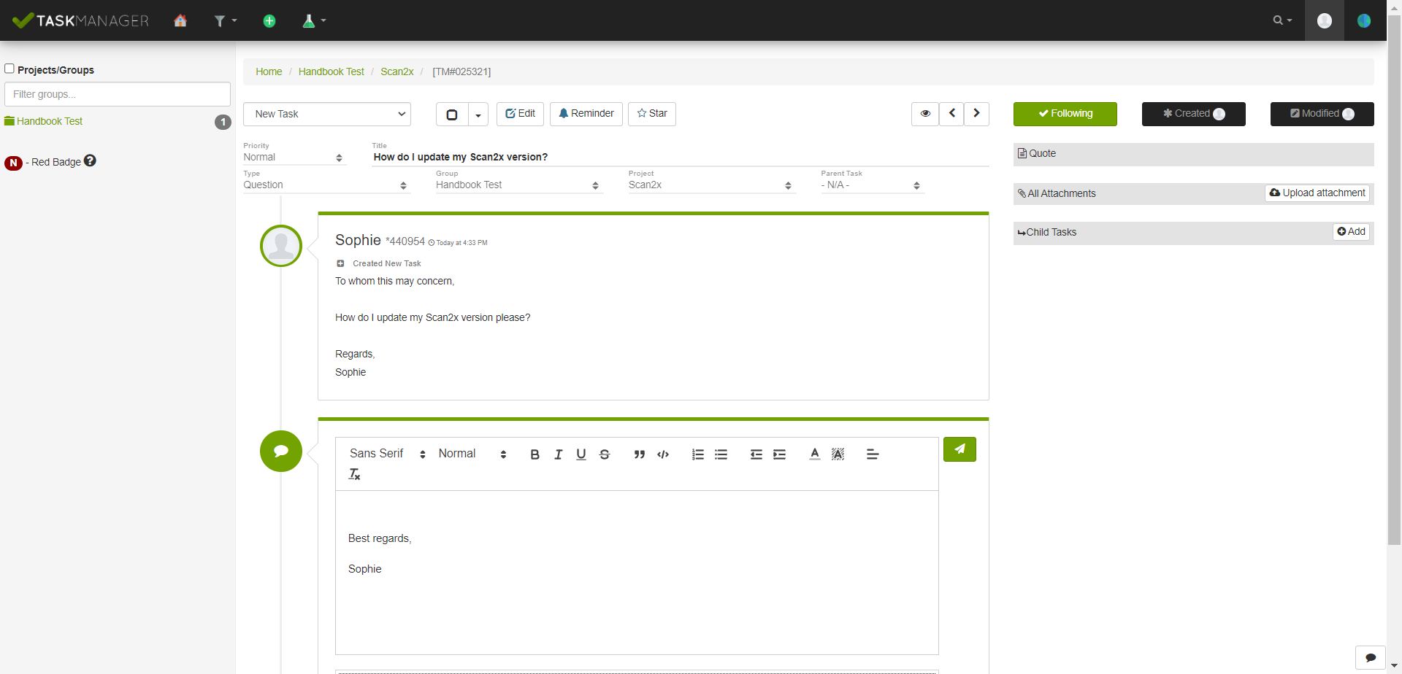Click Upload attachment button
1402x674 pixels.
click(x=1317, y=193)
